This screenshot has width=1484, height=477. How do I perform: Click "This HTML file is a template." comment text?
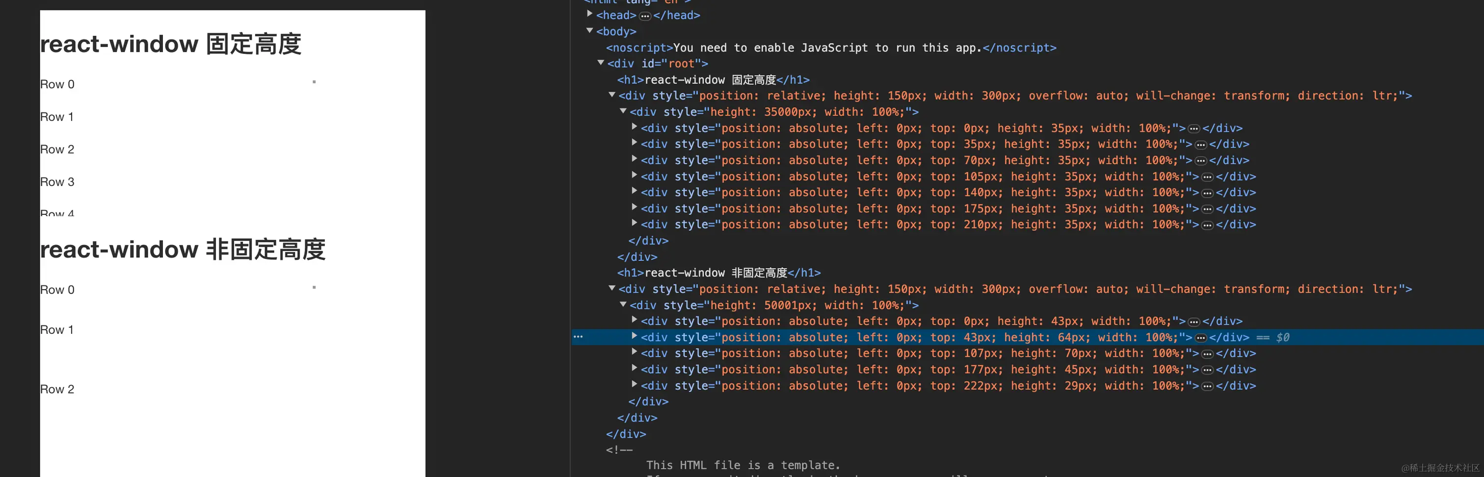click(x=743, y=465)
